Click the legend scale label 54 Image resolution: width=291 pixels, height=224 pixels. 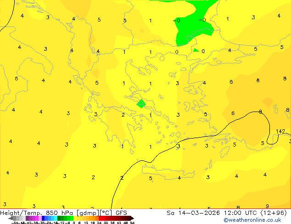click(x=132, y=223)
